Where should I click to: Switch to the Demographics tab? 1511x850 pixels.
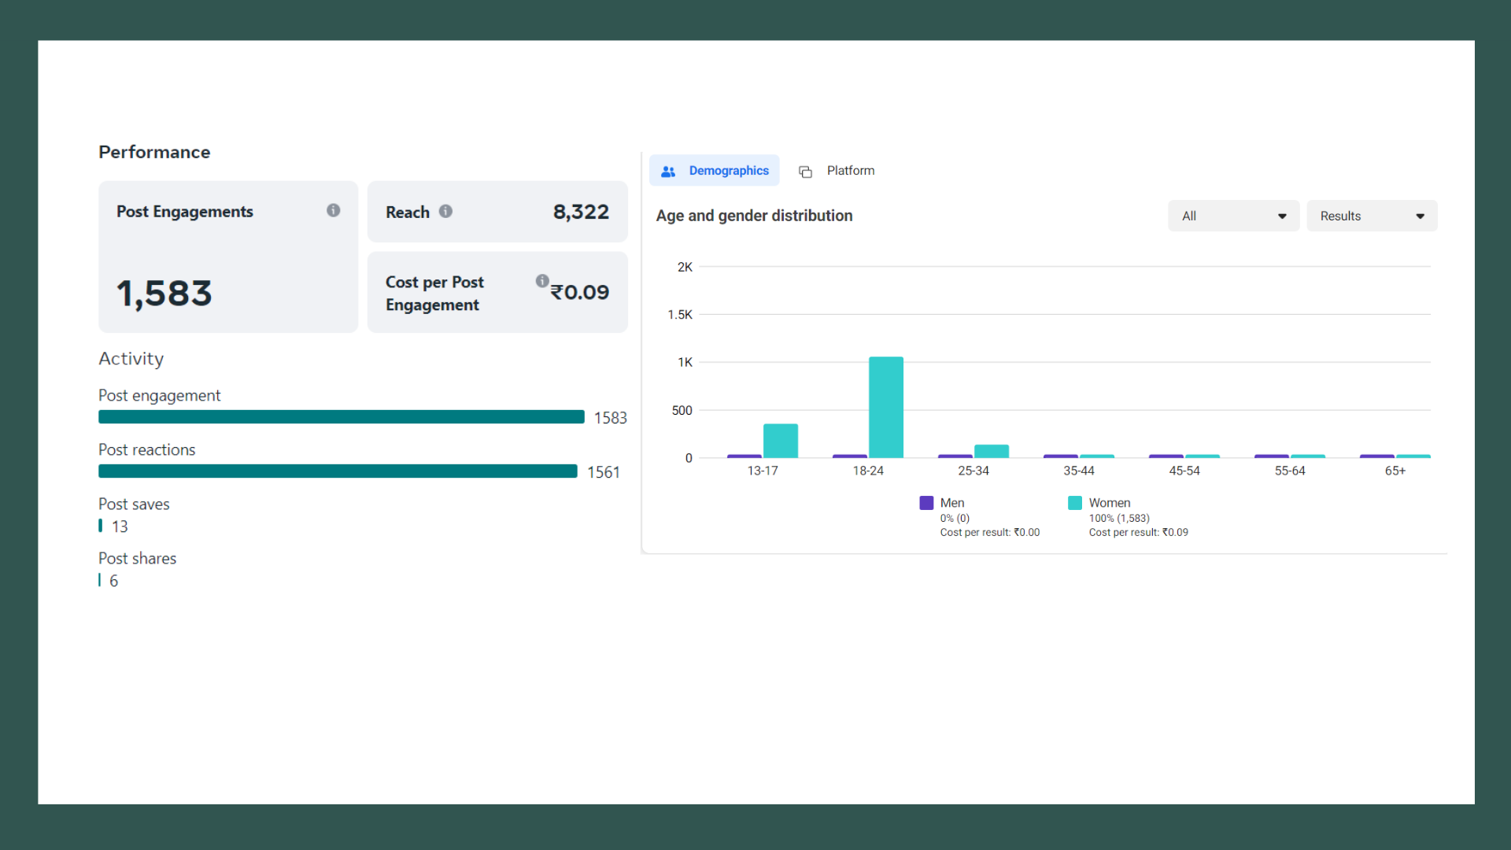[715, 170]
